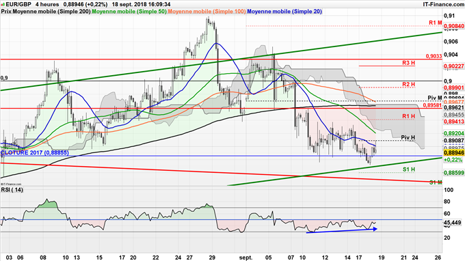The width and height of the screenshot is (465, 261).
Task: Open the IT-Finance.com label at top right
Action: (443, 5)
